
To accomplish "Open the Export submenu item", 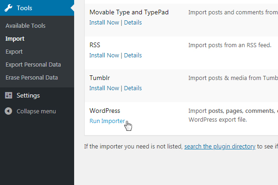I will pos(14,52).
